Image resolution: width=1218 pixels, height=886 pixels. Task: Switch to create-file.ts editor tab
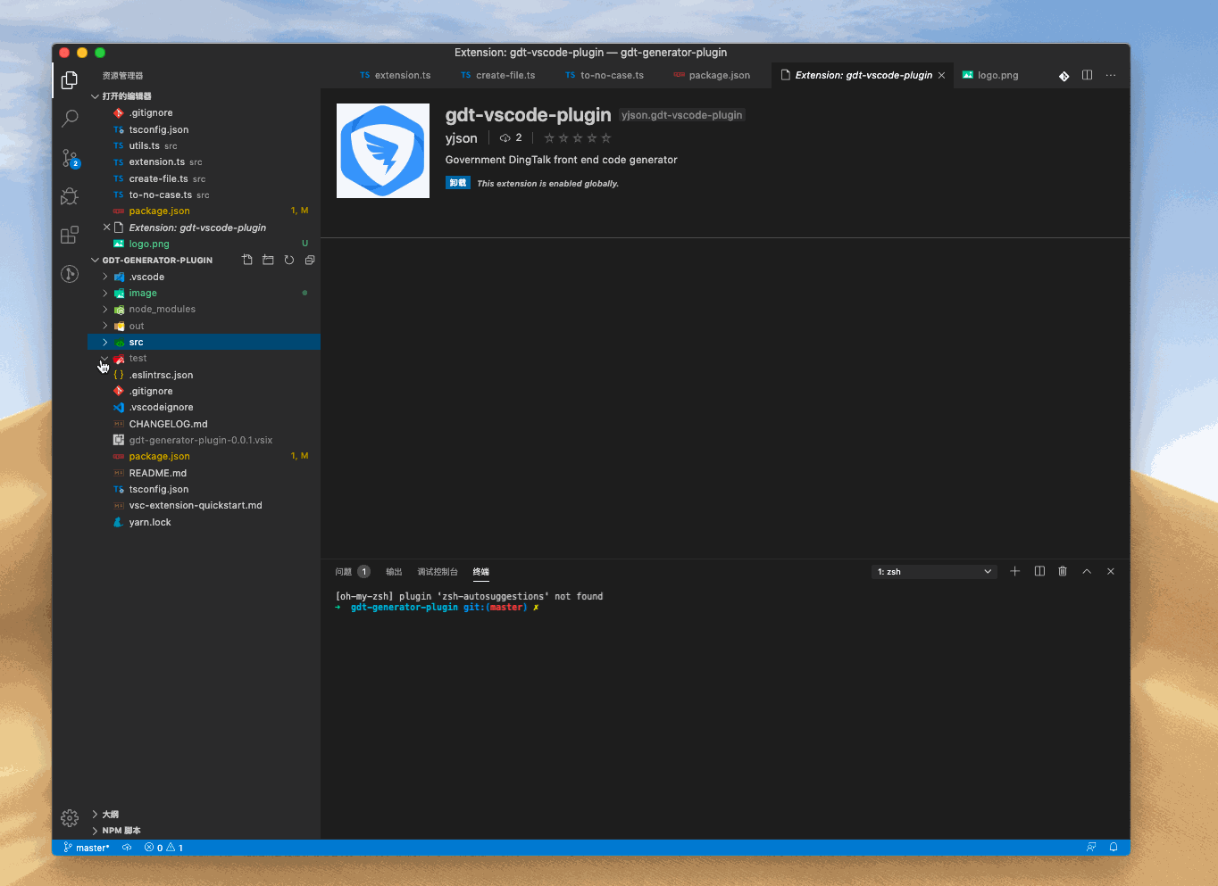coord(498,75)
